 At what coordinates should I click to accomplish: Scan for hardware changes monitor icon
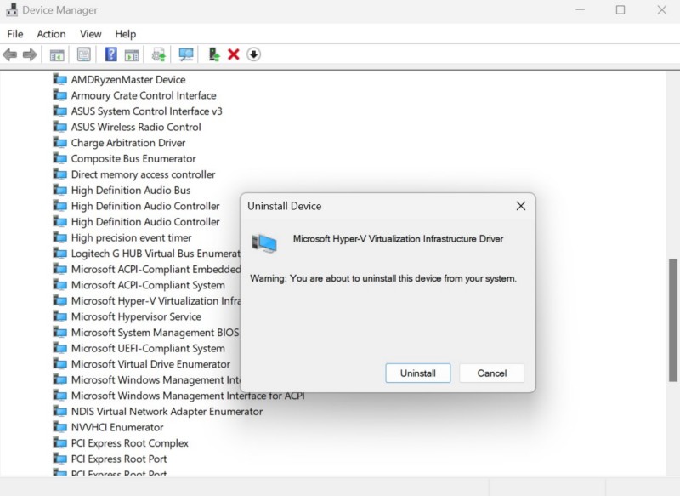(x=186, y=54)
